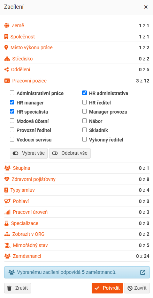Collapse the Pracovní pozice section
Viewport: 153px width, 298px height.
(77, 81)
